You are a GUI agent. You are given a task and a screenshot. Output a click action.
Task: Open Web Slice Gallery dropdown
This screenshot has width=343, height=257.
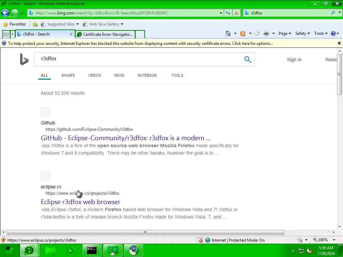click(103, 24)
